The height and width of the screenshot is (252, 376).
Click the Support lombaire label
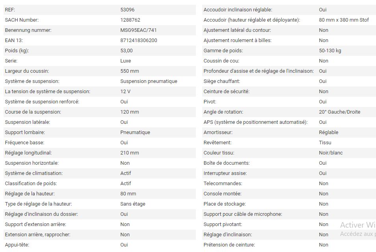(25, 132)
